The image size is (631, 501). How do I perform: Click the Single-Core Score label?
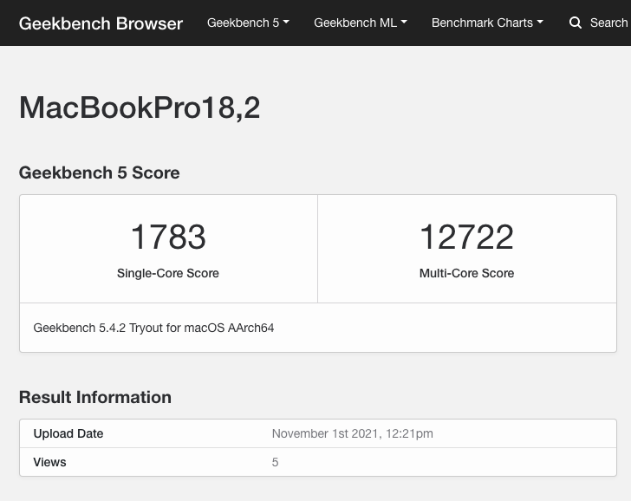coord(168,273)
